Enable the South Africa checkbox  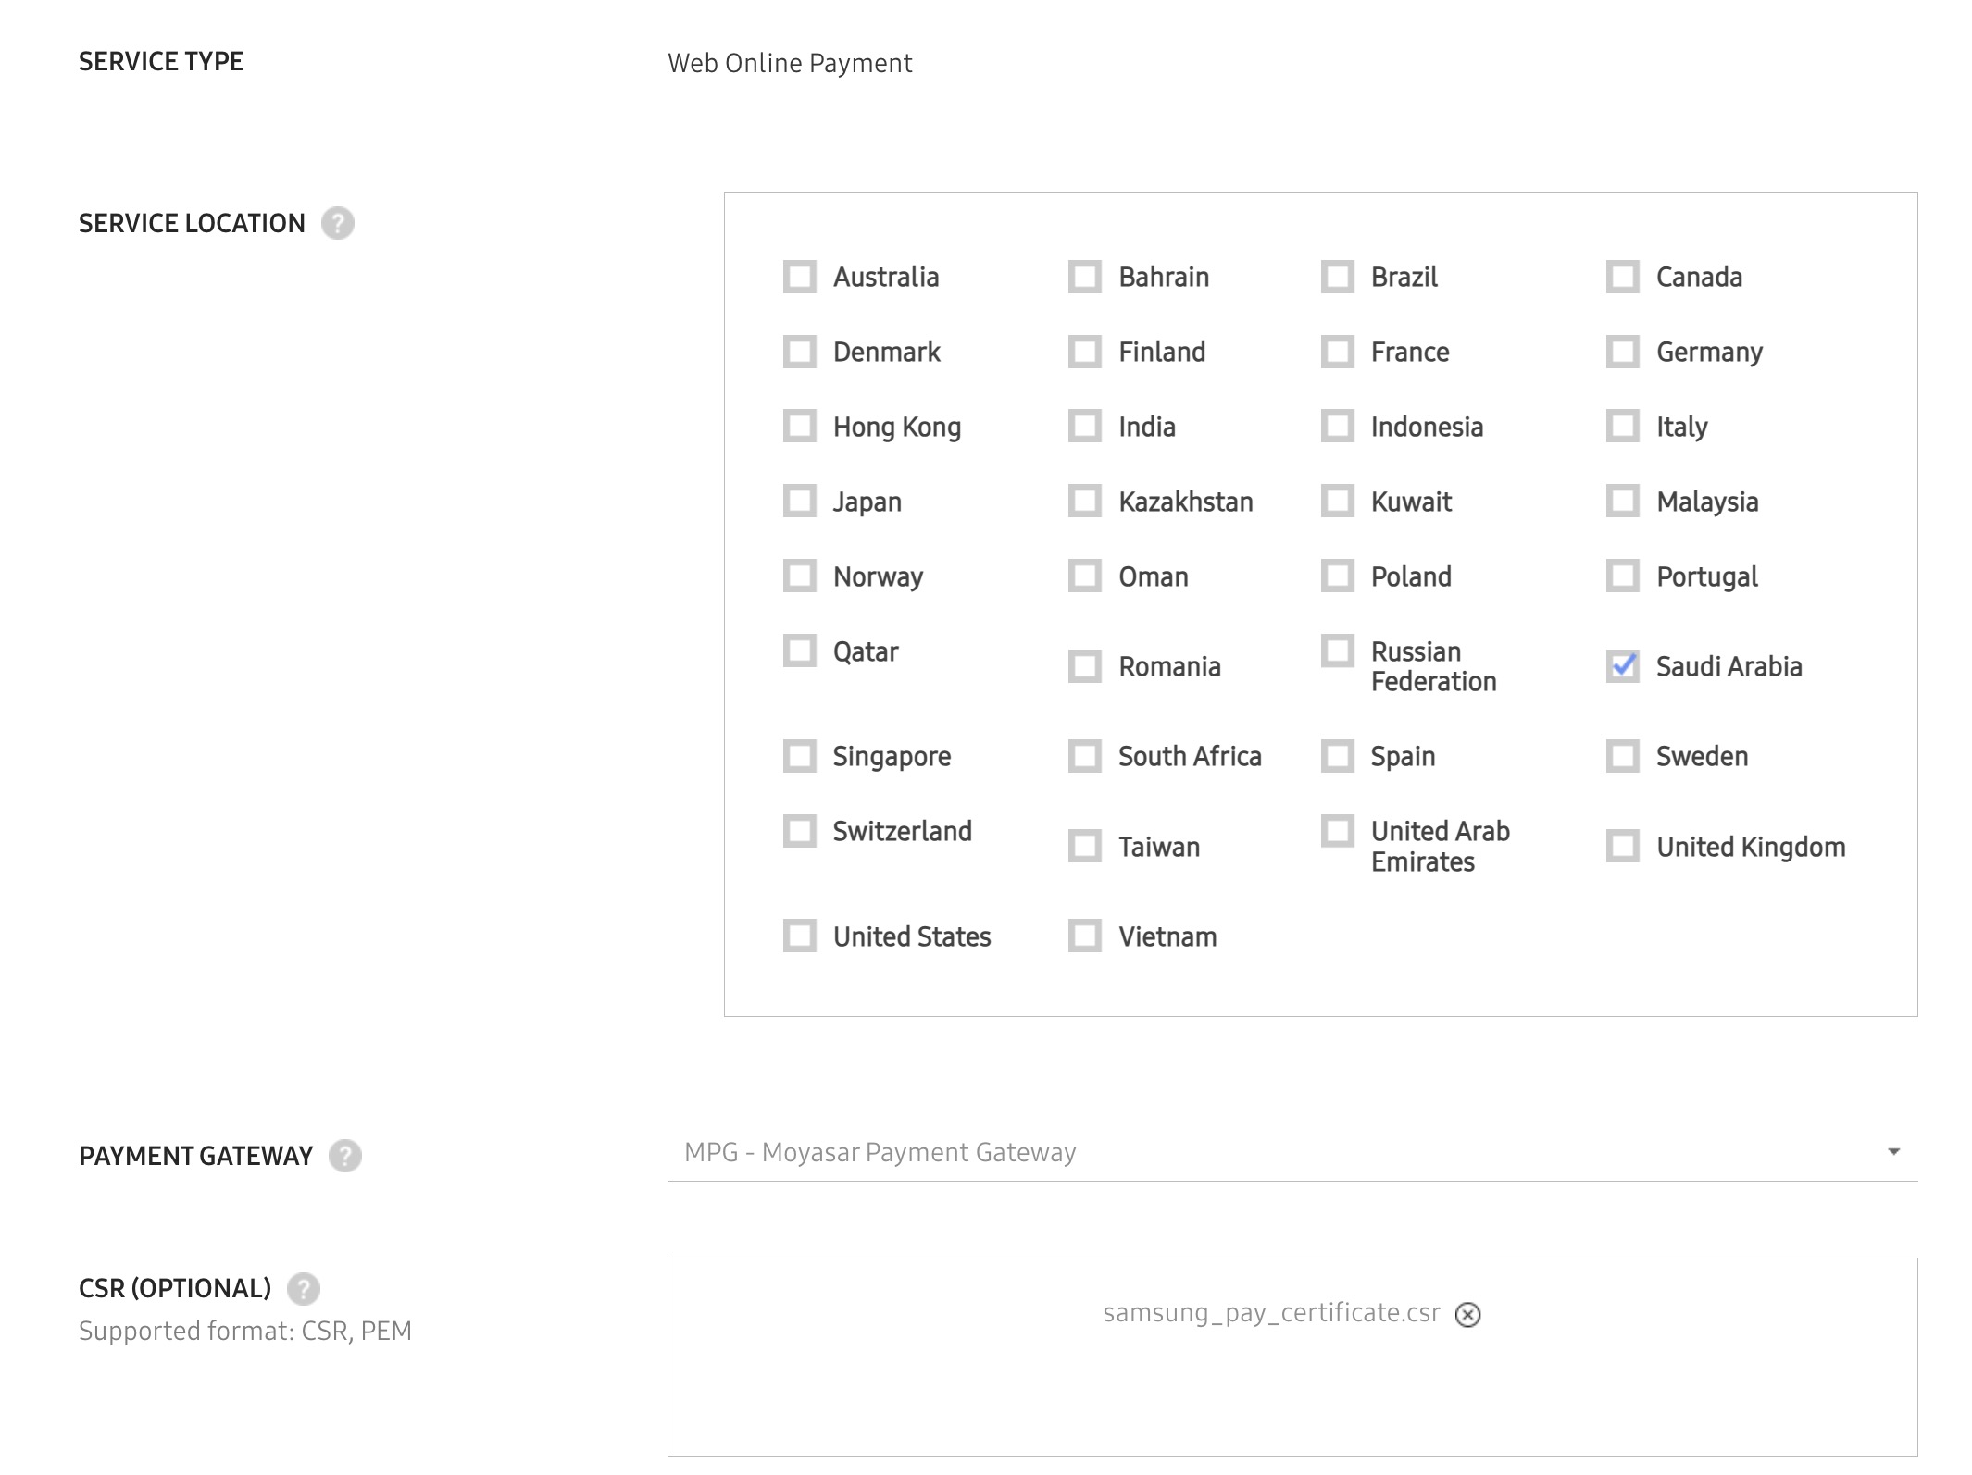point(1084,756)
